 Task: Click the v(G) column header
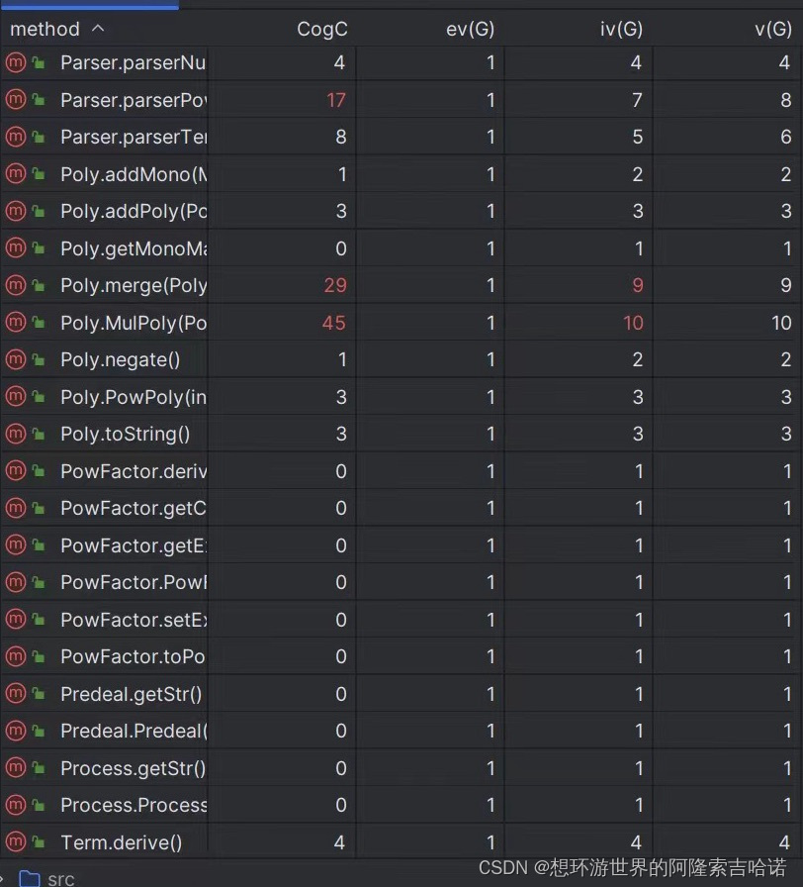pos(773,29)
